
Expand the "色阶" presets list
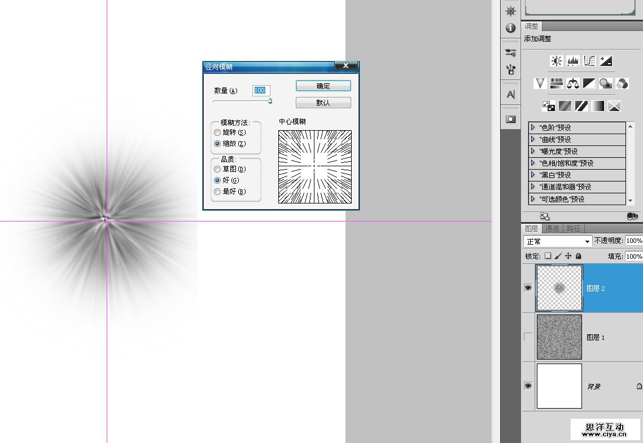pos(533,127)
